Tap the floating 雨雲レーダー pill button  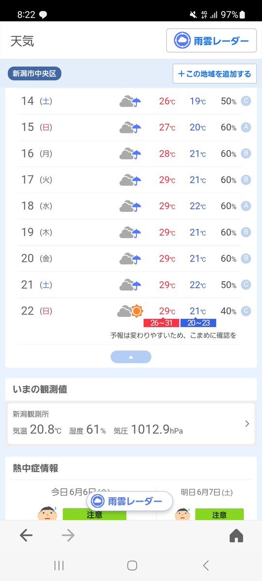click(130, 502)
